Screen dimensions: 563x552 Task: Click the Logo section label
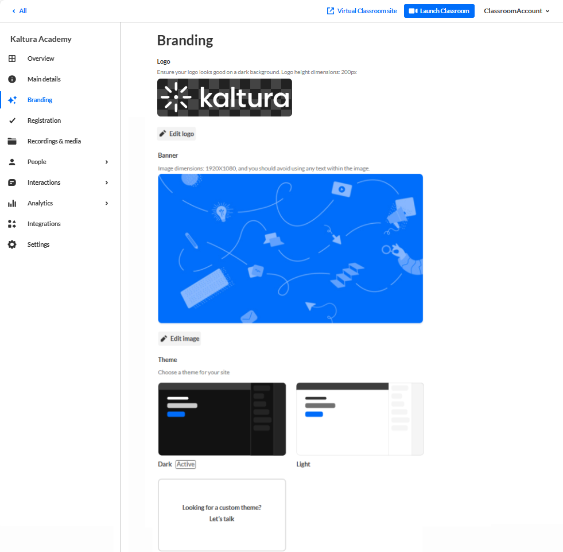point(164,62)
